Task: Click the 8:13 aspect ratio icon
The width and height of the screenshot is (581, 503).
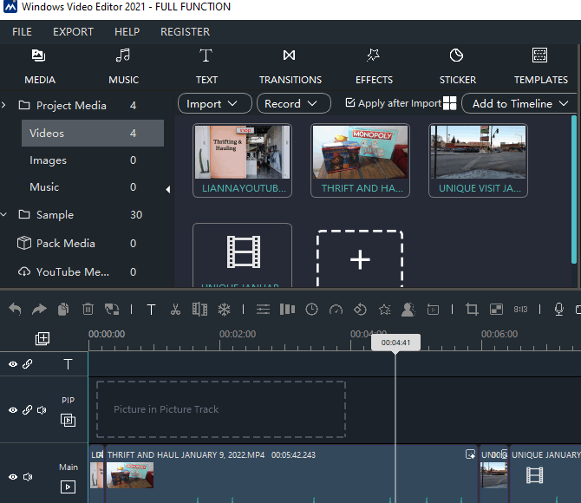Action: pos(520,309)
